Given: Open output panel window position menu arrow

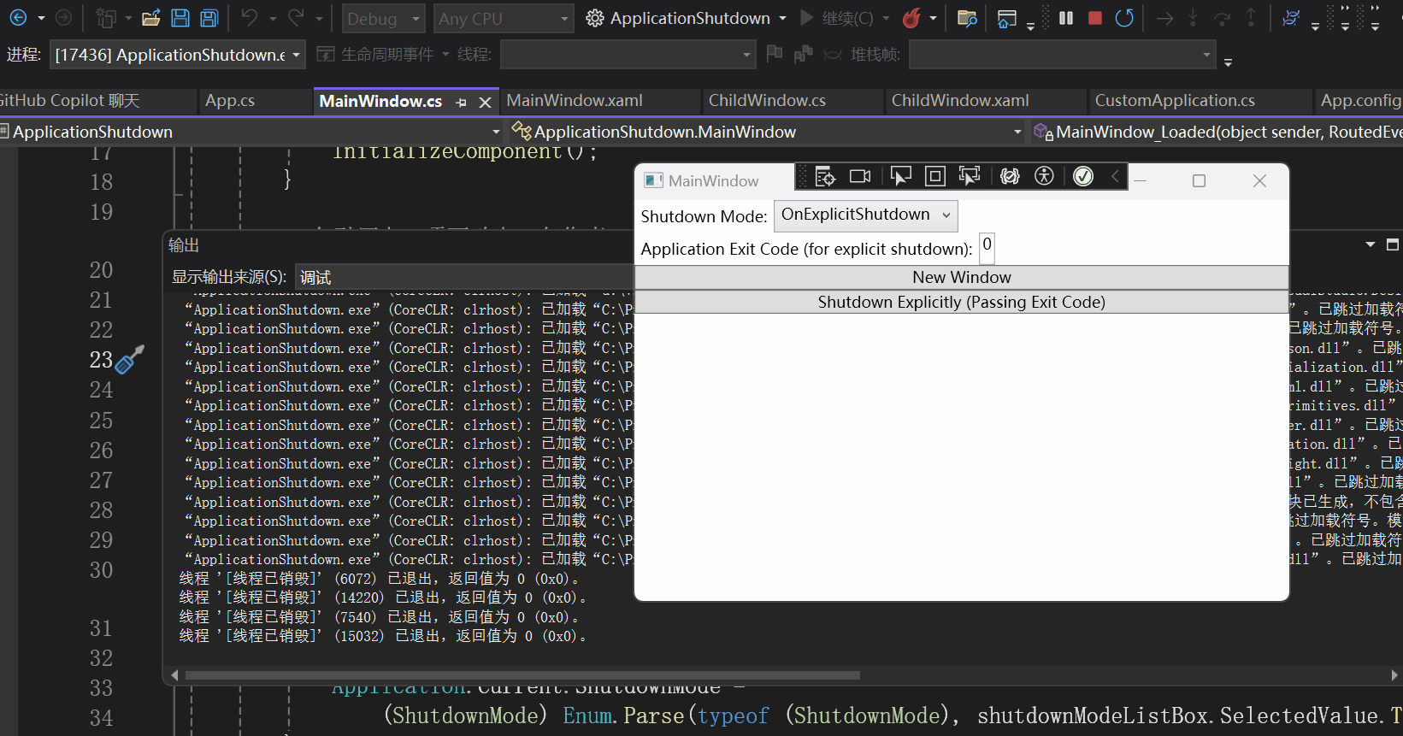Looking at the screenshot, I should [x=1371, y=245].
